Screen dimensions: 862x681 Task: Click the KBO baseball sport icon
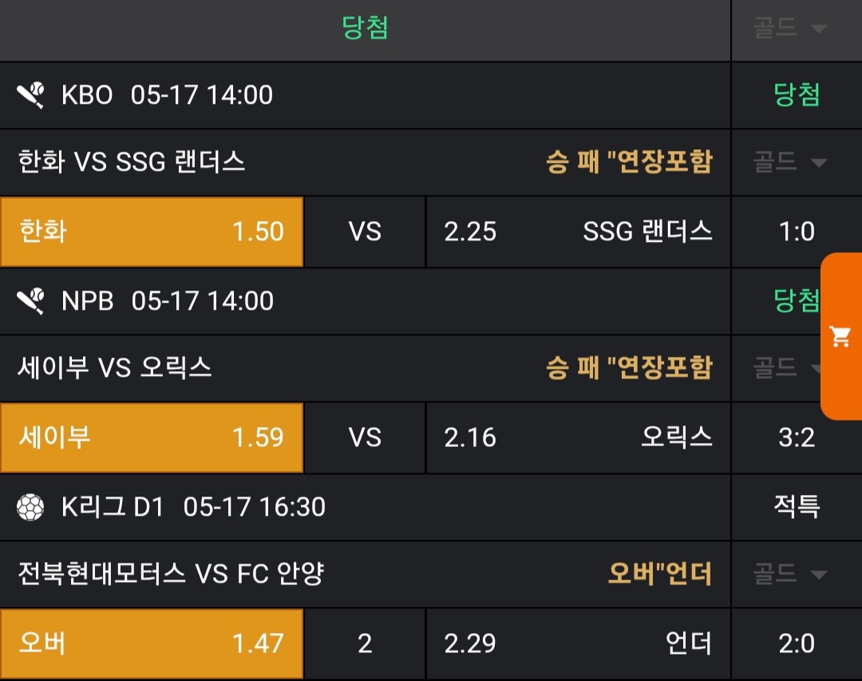tap(30, 96)
